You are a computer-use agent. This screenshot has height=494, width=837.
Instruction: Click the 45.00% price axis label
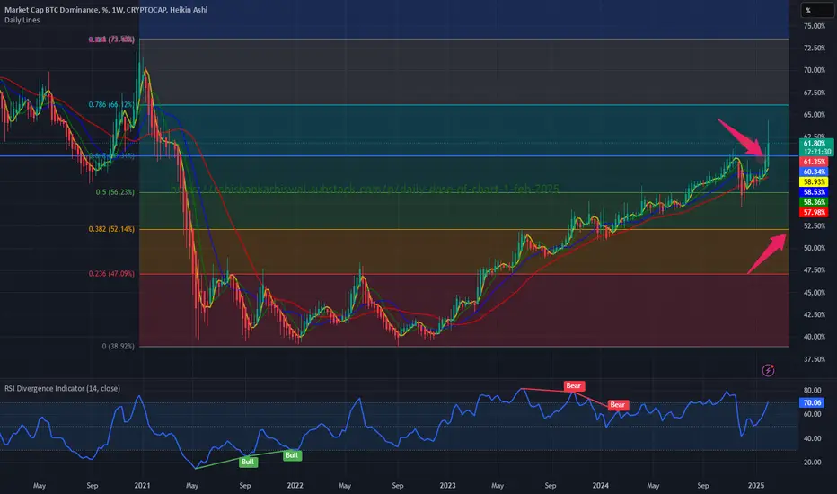pyautogui.click(x=815, y=293)
